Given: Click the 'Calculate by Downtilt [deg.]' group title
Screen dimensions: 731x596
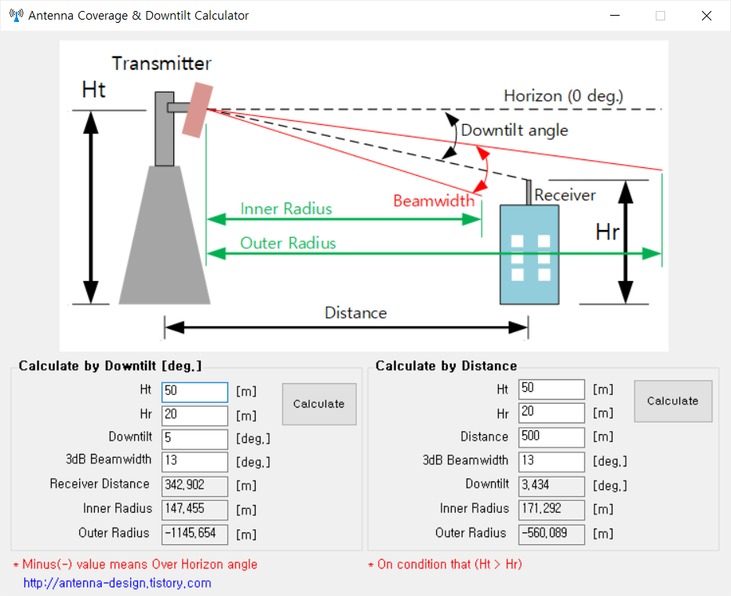Looking at the screenshot, I should pos(110,366).
